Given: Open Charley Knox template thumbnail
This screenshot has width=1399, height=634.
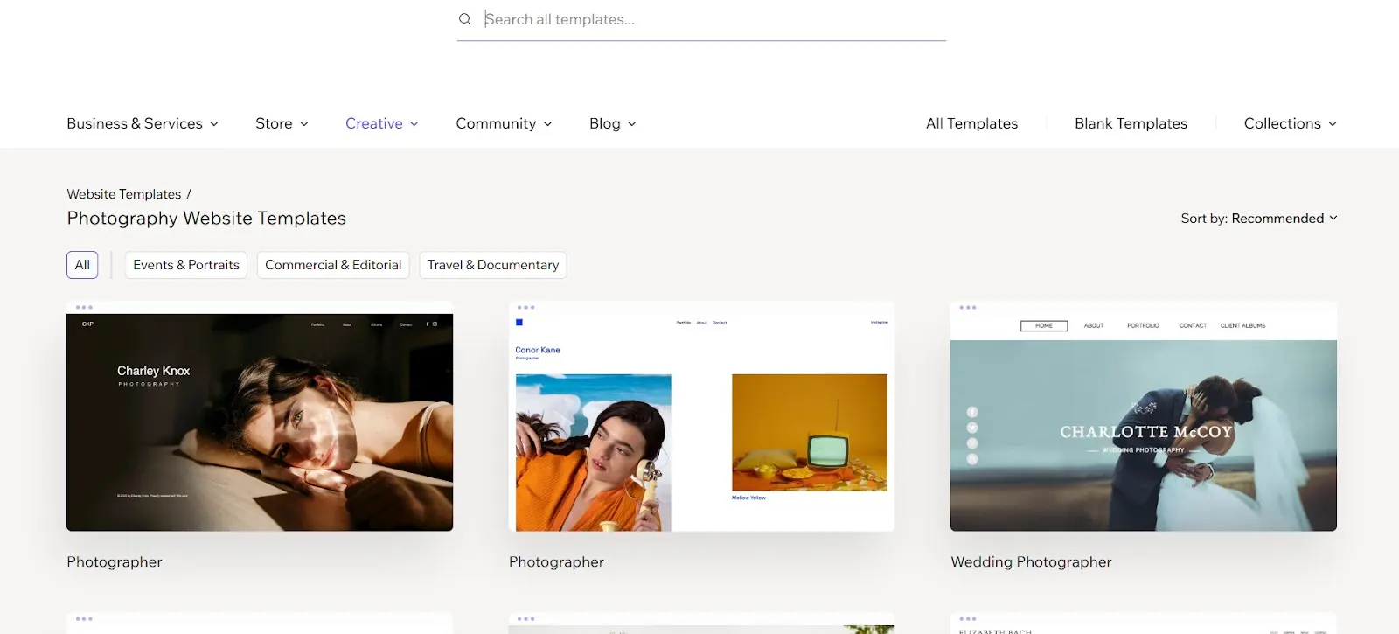Looking at the screenshot, I should point(260,416).
